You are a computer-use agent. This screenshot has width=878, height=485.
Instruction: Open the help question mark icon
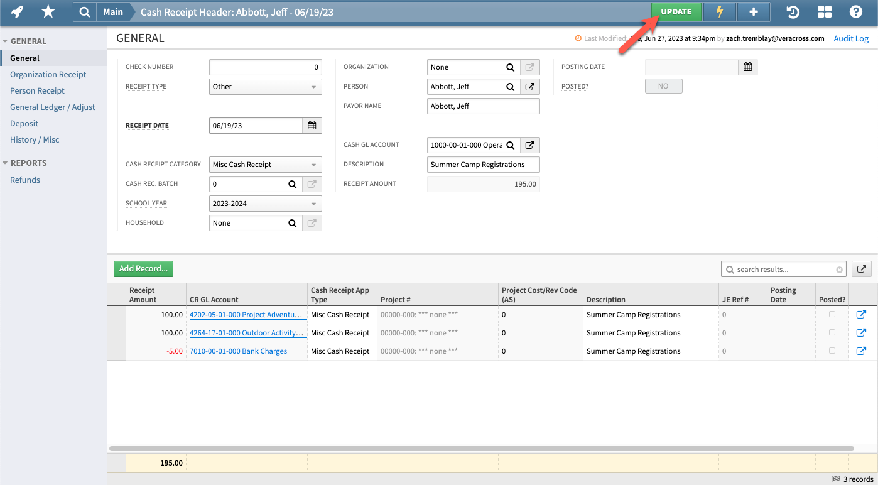(855, 12)
